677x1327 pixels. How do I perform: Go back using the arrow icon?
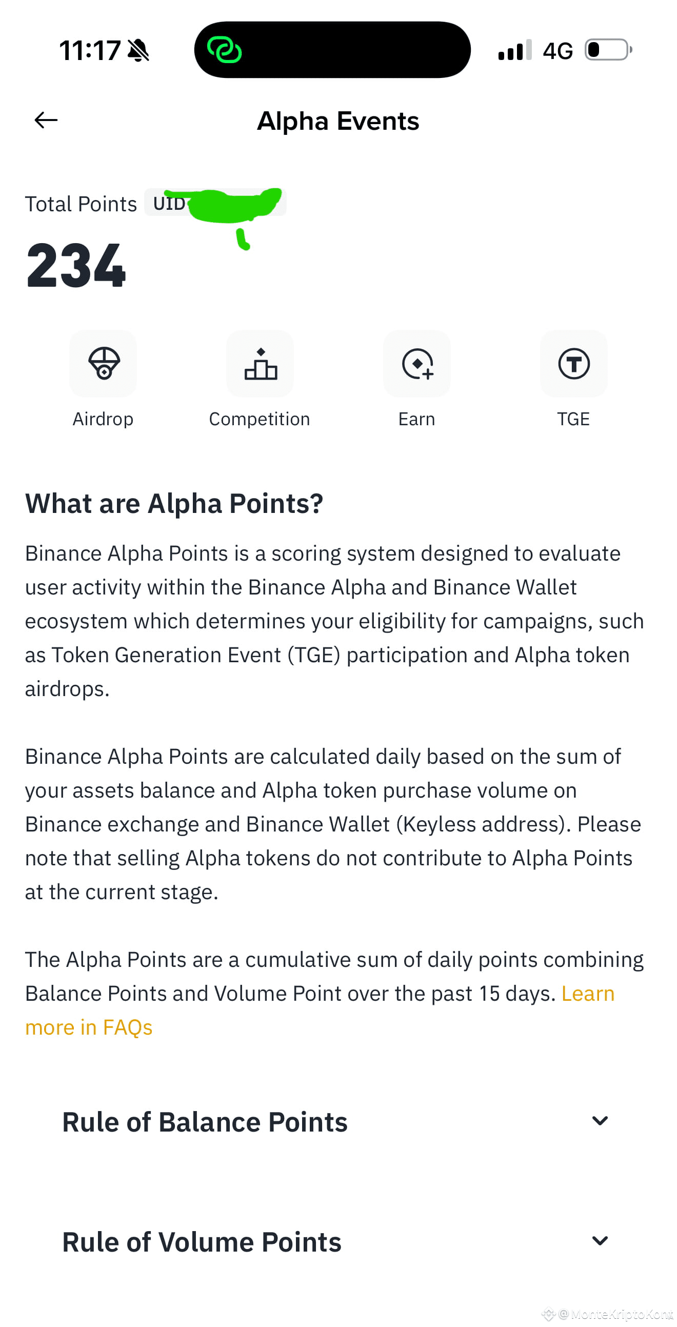tap(46, 121)
